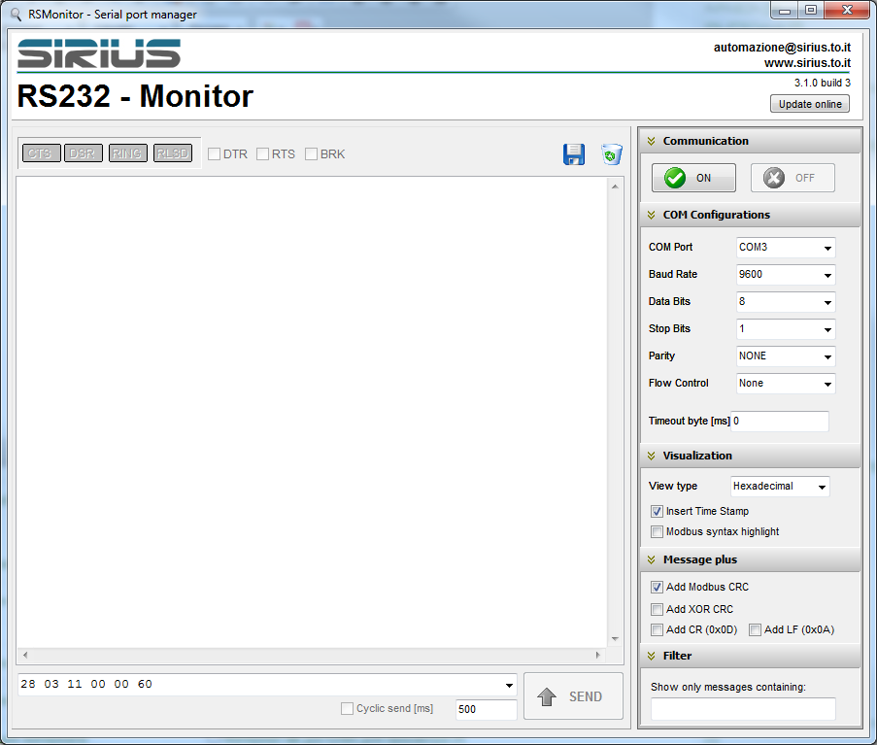Open the Baud Rate dropdown
The height and width of the screenshot is (745, 877).
tap(785, 275)
